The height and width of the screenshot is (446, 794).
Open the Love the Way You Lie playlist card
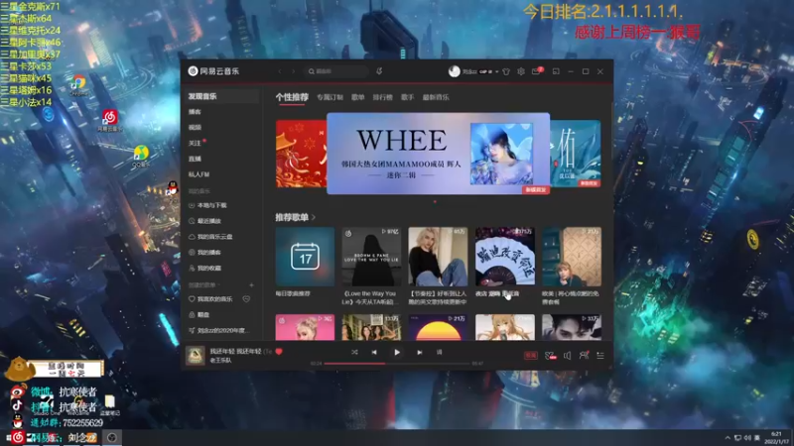click(371, 257)
